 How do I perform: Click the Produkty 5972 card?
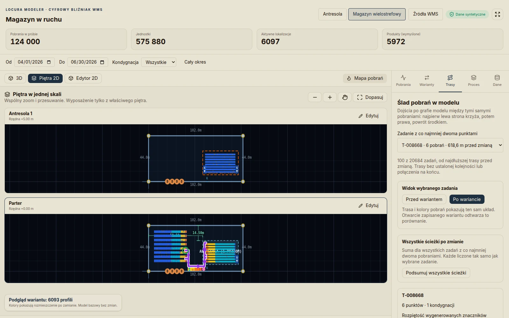[x=443, y=39]
